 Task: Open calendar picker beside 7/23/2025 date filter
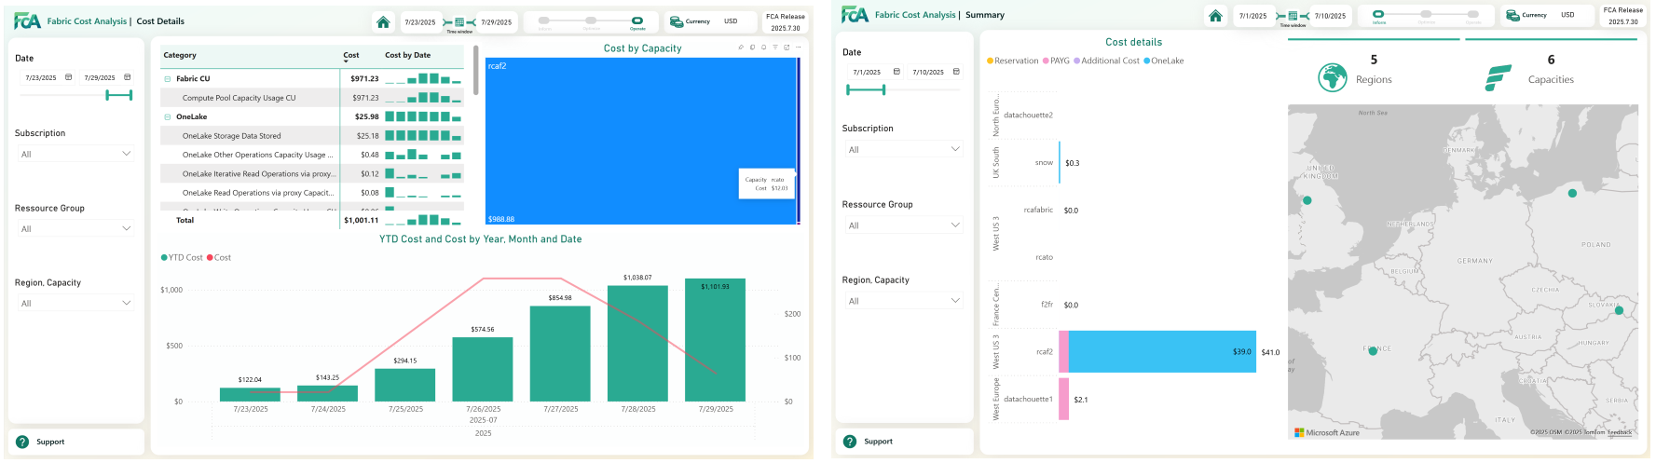coord(68,77)
